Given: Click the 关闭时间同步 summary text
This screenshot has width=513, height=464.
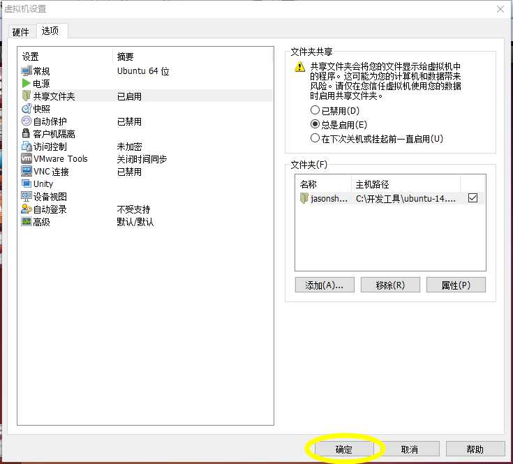Looking at the screenshot, I should pyautogui.click(x=142, y=159).
